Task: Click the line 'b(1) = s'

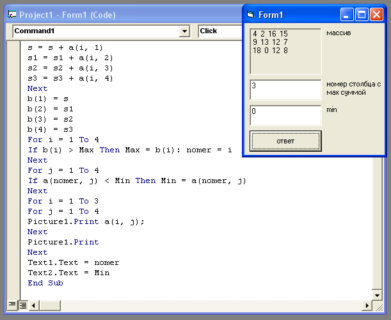Action: (48, 99)
